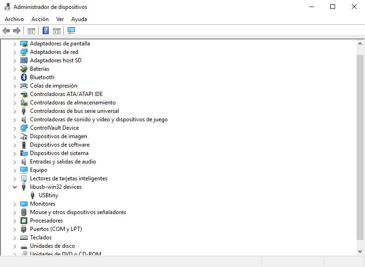The height and width of the screenshot is (267, 365).
Task: Click the Baterías battery icon
Action: click(24, 69)
